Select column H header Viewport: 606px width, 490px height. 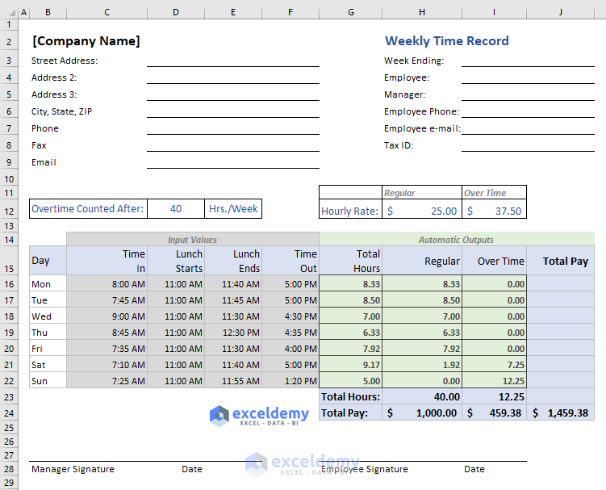pos(422,12)
